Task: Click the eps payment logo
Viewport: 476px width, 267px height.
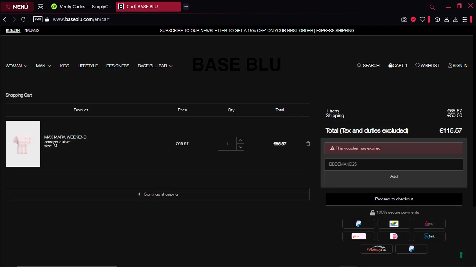Action: click(x=429, y=224)
